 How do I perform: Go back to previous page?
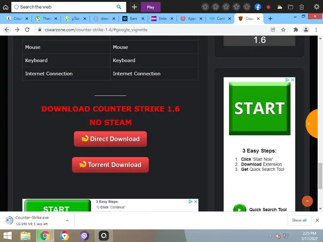pyautogui.click(x=7, y=30)
